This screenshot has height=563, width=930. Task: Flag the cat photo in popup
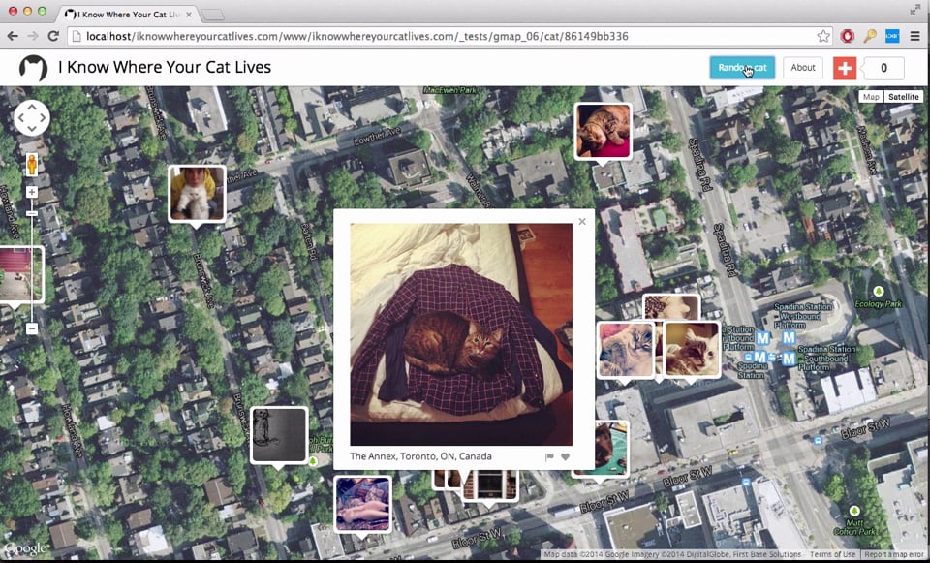549,456
